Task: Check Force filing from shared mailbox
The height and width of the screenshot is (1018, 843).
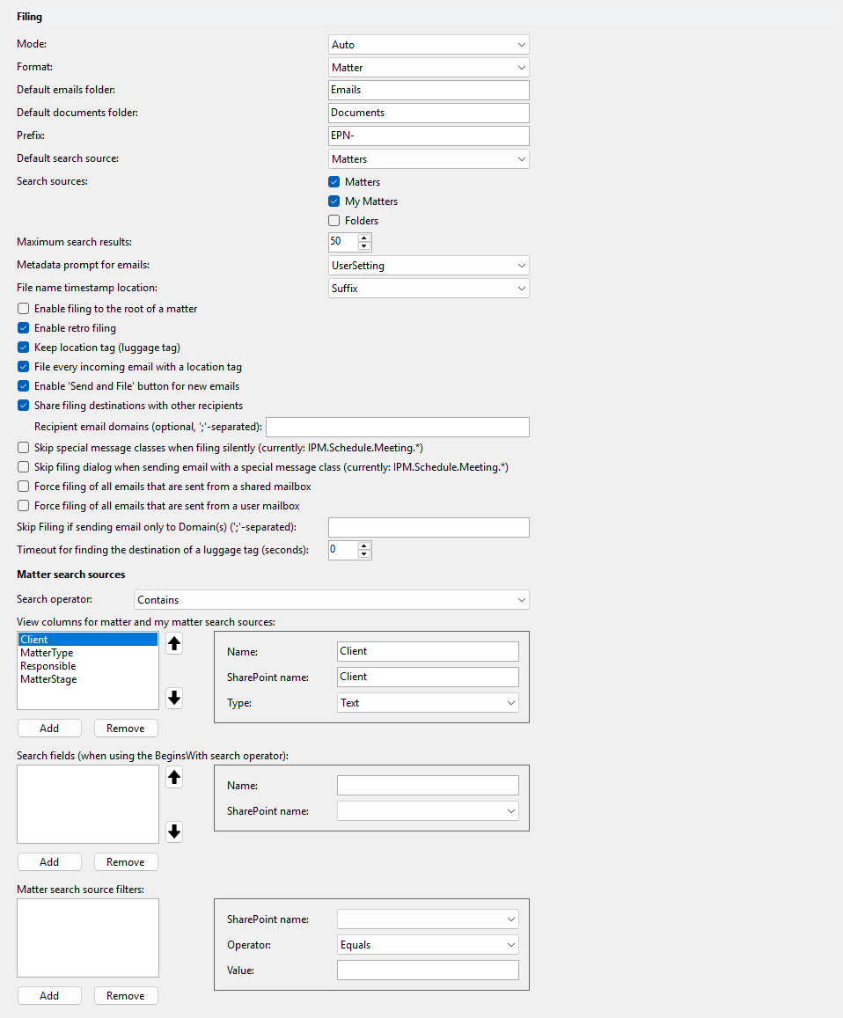Action: (24, 487)
